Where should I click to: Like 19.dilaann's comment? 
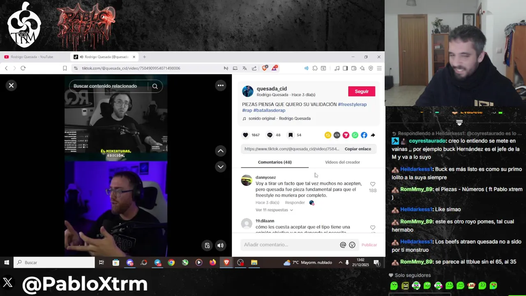coord(373,228)
